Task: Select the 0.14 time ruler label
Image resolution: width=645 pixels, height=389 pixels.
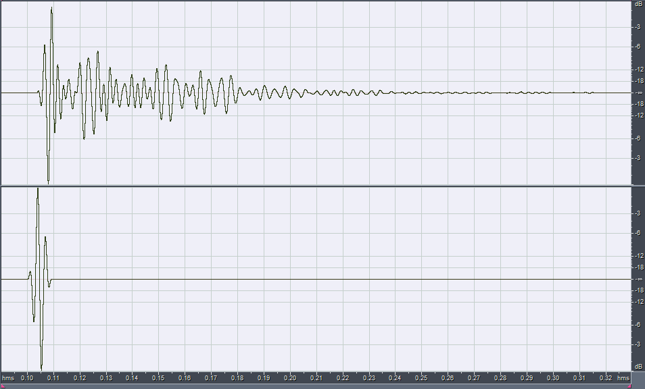Action: 132,378
